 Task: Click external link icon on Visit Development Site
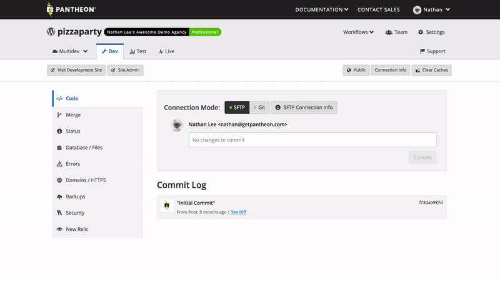(x=52, y=70)
